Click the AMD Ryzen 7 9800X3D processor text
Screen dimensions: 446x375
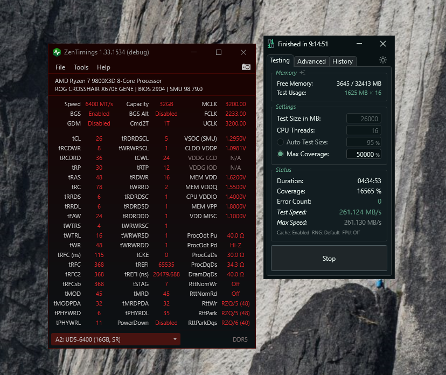108,81
